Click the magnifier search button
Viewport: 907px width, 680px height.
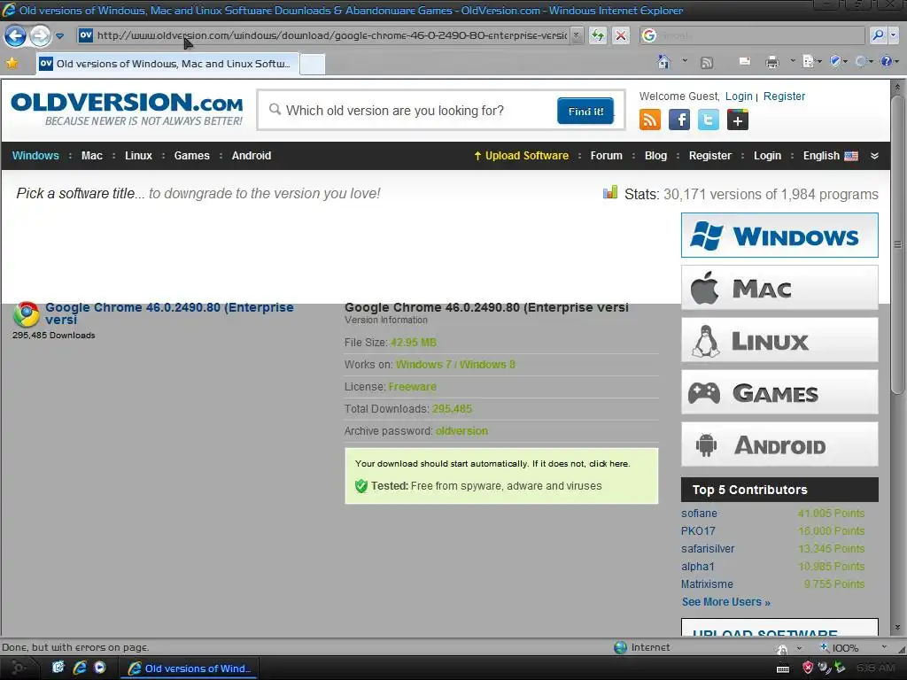click(x=878, y=35)
